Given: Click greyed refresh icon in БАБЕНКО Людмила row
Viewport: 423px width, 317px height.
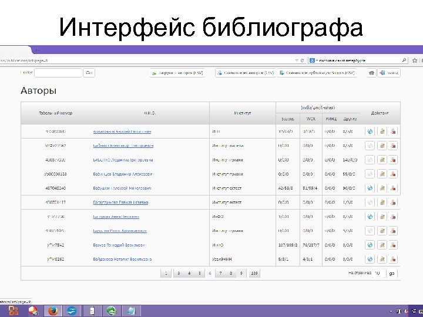Looking at the screenshot, I should (370, 160).
